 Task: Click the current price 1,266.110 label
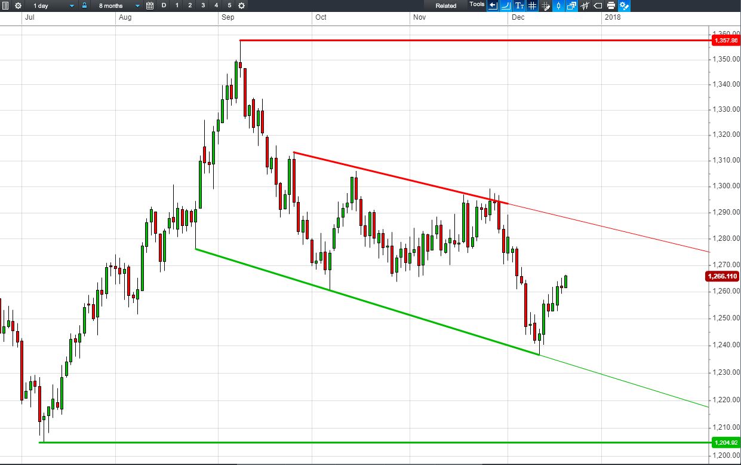click(722, 276)
